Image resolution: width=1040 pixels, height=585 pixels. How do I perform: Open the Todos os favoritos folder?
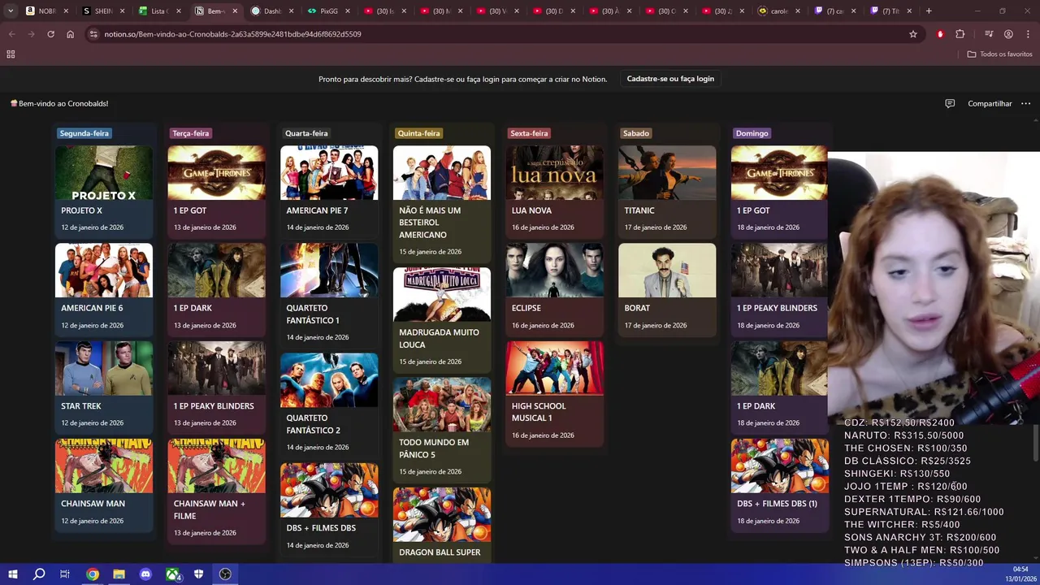(1000, 54)
